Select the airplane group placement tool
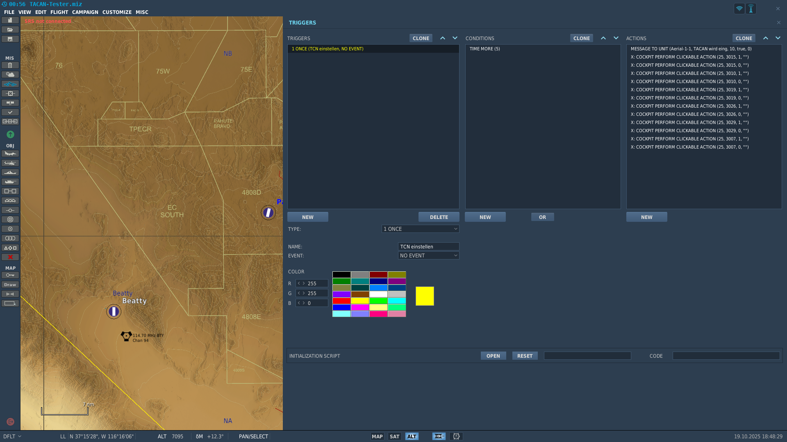This screenshot has height=442, width=787. tap(10, 153)
